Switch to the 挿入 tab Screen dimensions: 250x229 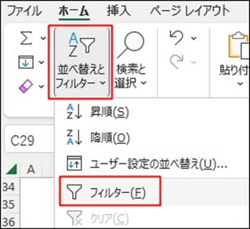(118, 11)
